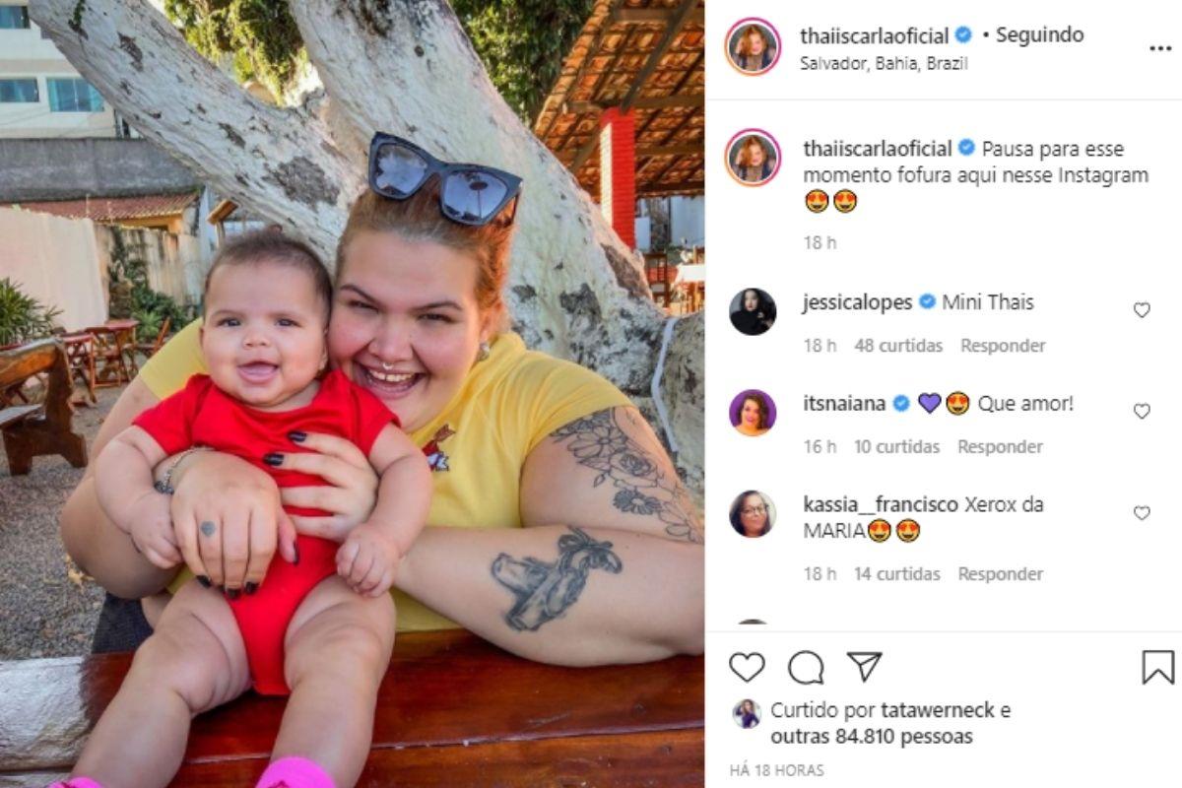View the outras 84.810 pessoas likes list

pos(872,736)
